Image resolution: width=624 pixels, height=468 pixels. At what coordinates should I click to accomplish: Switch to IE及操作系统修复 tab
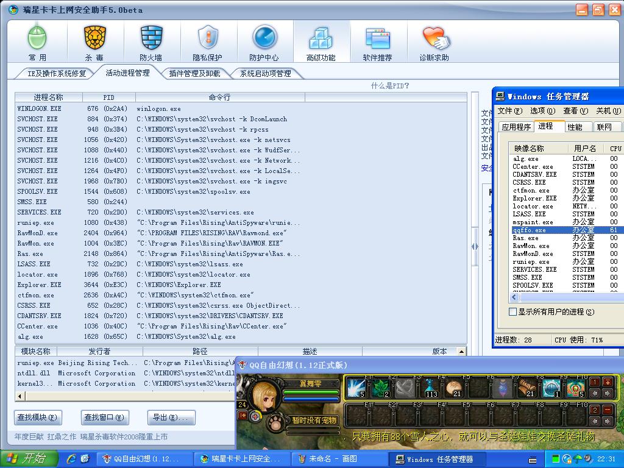[57, 74]
